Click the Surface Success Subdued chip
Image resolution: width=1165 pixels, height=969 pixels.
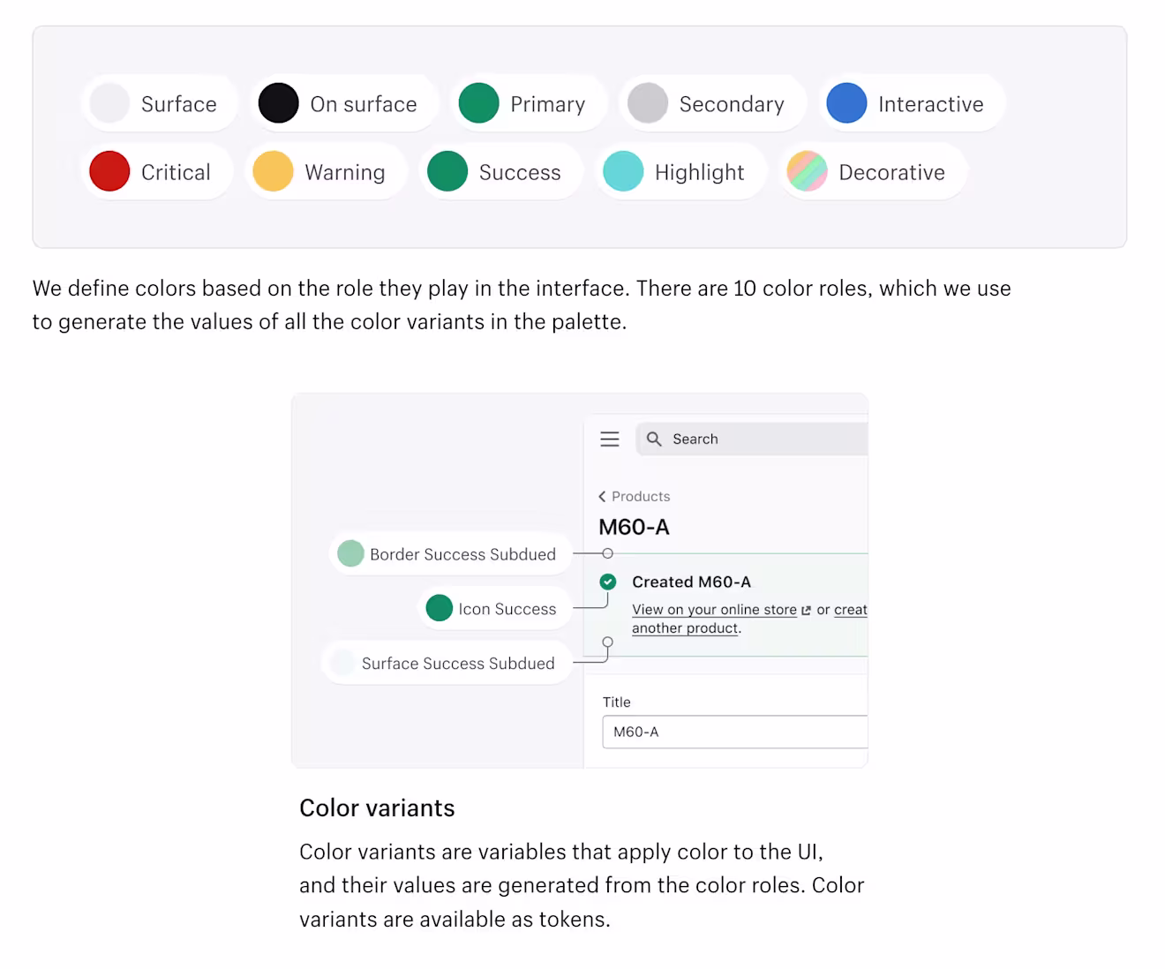tap(447, 663)
